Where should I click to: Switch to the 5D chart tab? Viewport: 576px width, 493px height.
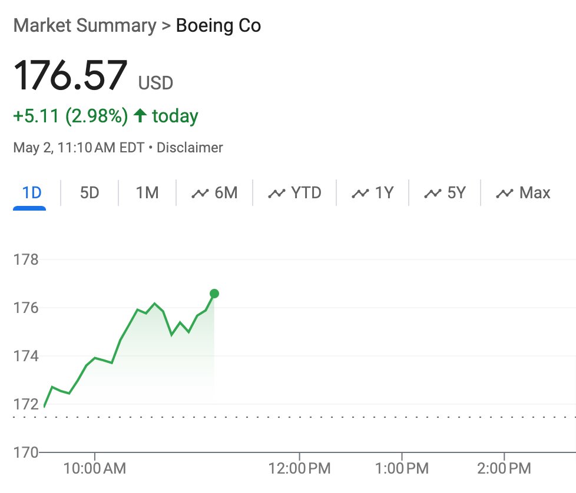pos(90,192)
